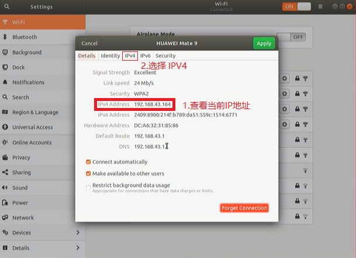Open Background settings panel
The image size is (356, 258).
[27, 52]
